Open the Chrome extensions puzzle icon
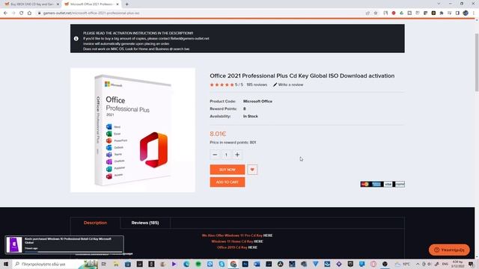 [442, 13]
